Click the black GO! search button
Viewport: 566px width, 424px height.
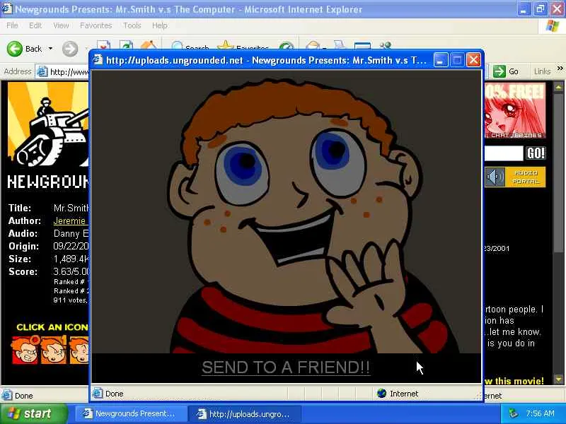coord(536,153)
